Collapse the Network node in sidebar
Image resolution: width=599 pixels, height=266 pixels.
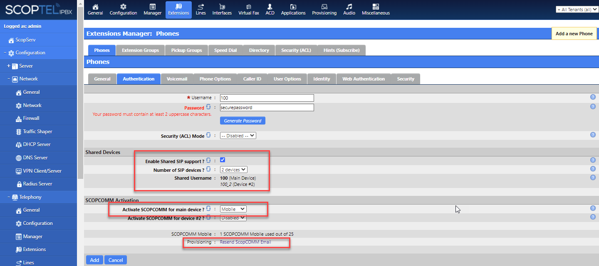(9, 79)
